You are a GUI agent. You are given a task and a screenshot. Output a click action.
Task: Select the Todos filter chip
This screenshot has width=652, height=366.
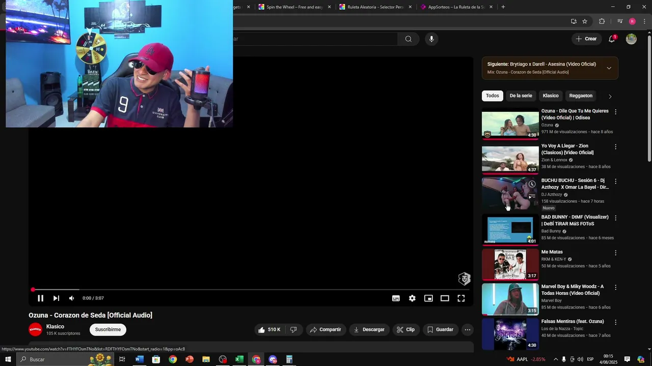click(x=492, y=96)
